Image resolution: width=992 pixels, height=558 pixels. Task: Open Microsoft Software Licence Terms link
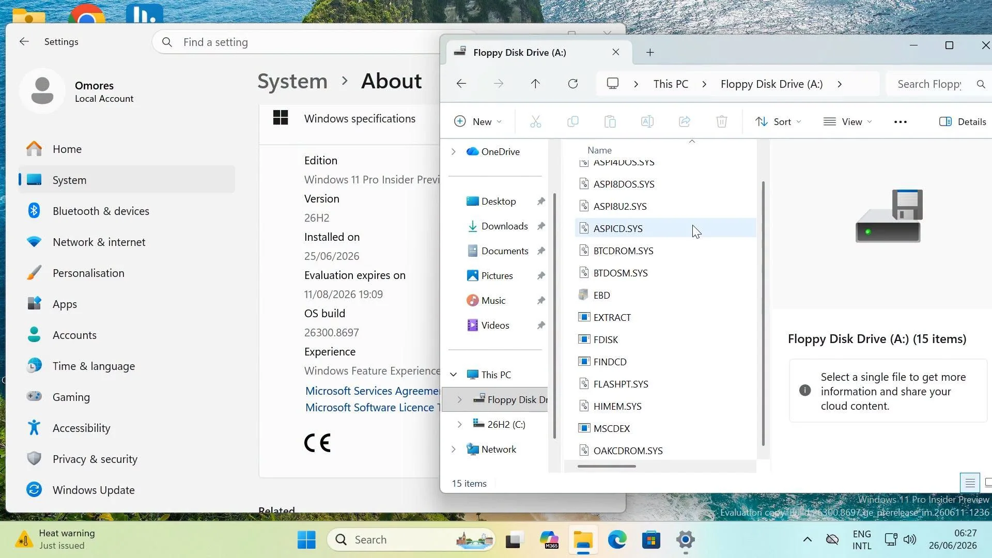373,408
